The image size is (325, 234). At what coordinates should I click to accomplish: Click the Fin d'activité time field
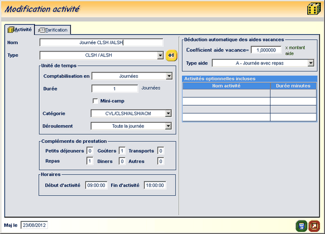[x=155, y=185]
